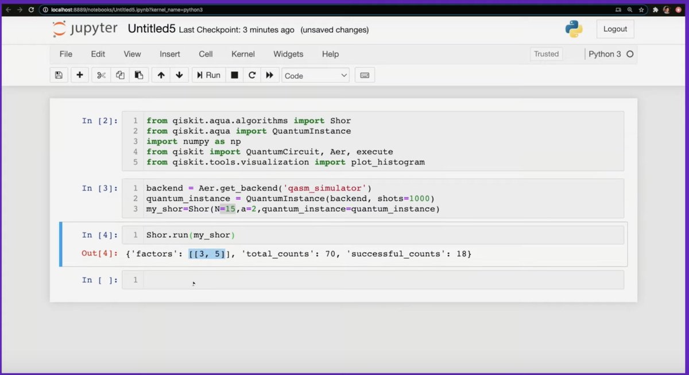This screenshot has width=689, height=375.
Task: Paste cells below icon
Action: 139,75
